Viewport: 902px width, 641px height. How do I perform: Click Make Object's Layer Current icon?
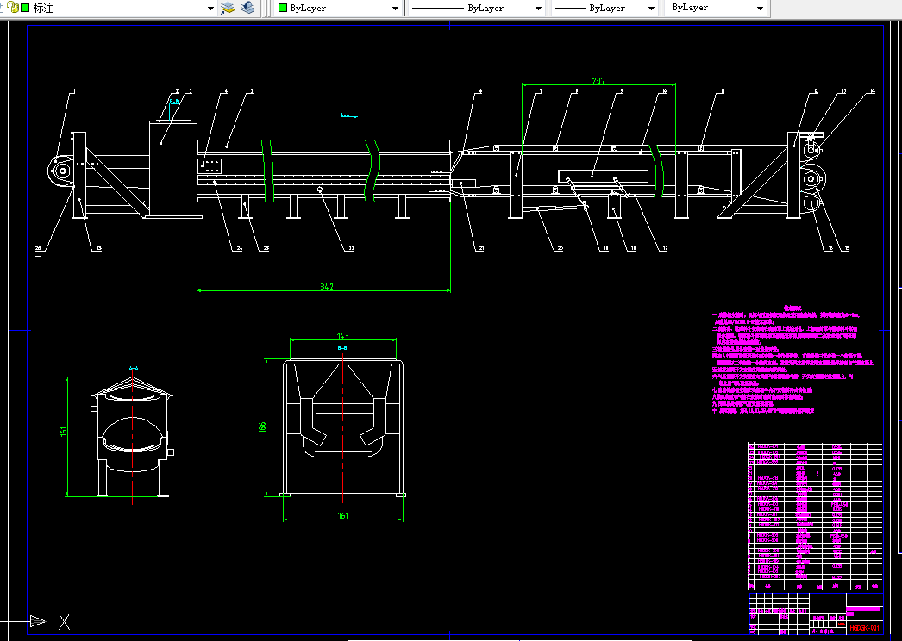(x=228, y=8)
